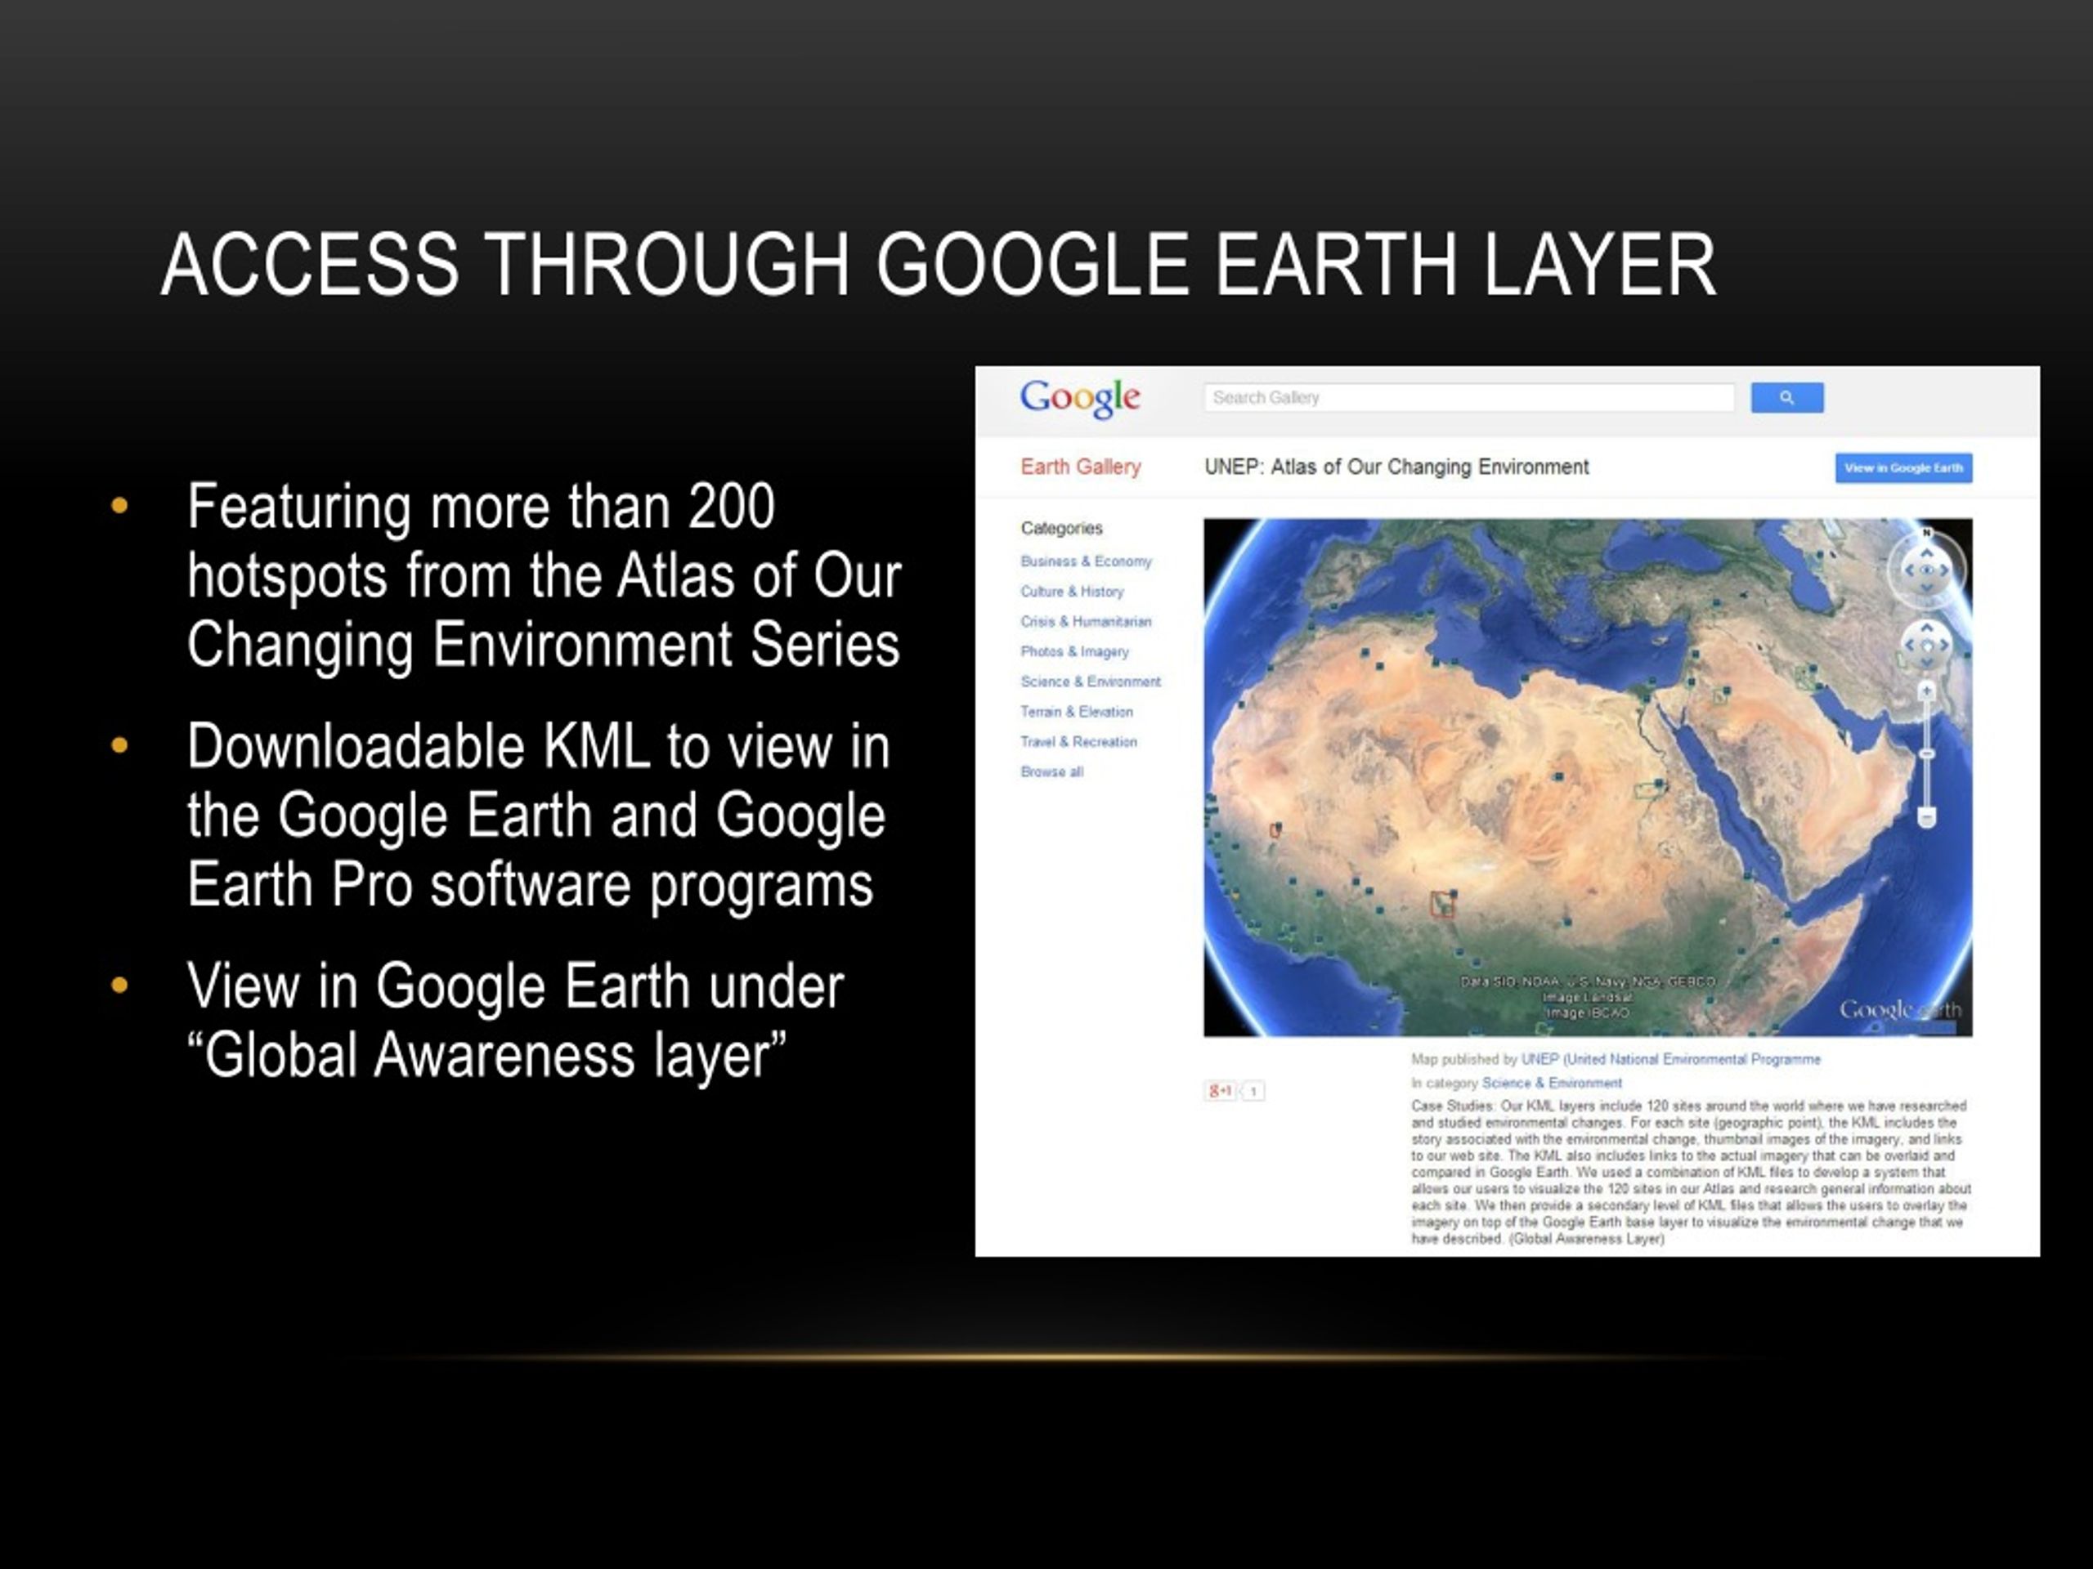Select Travel & Recreation category
This screenshot has width=2093, height=1569.
1078,742
